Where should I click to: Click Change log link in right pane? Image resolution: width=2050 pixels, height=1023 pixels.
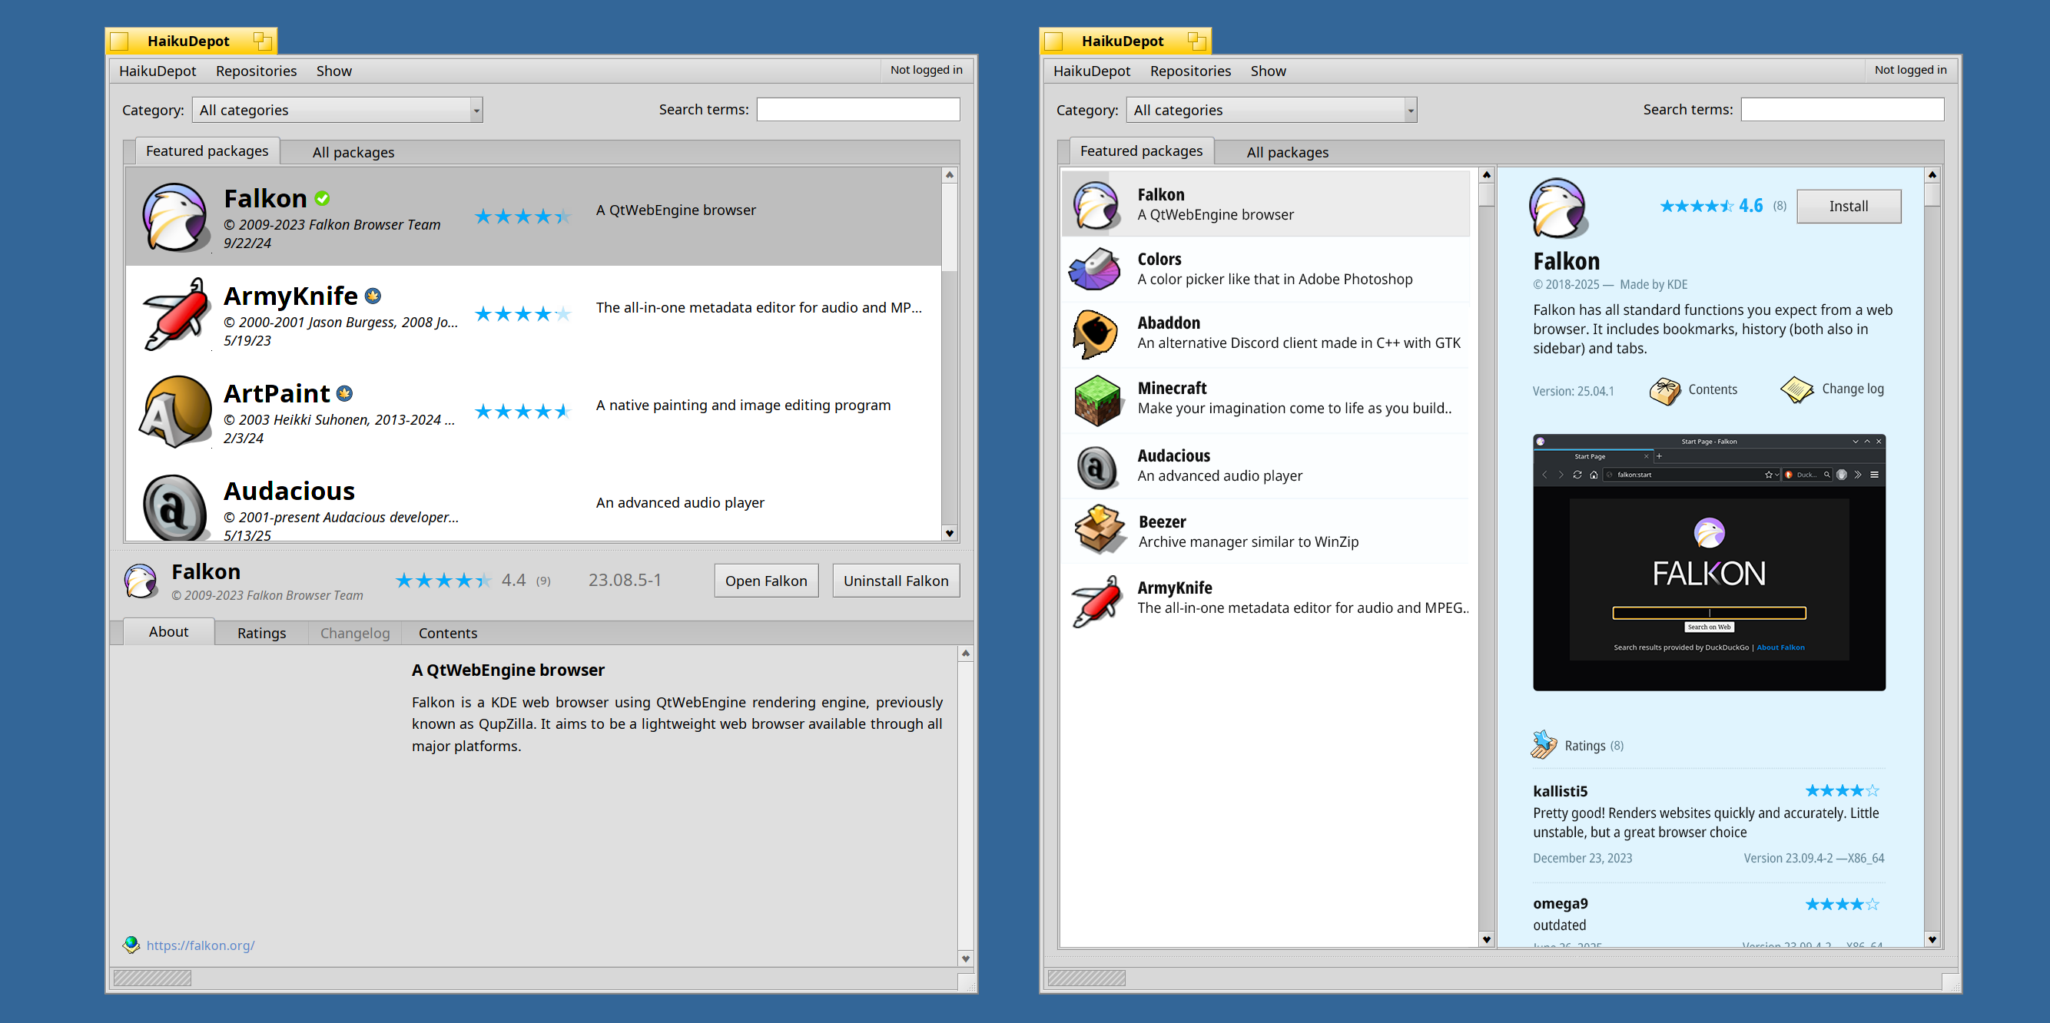tap(1853, 388)
